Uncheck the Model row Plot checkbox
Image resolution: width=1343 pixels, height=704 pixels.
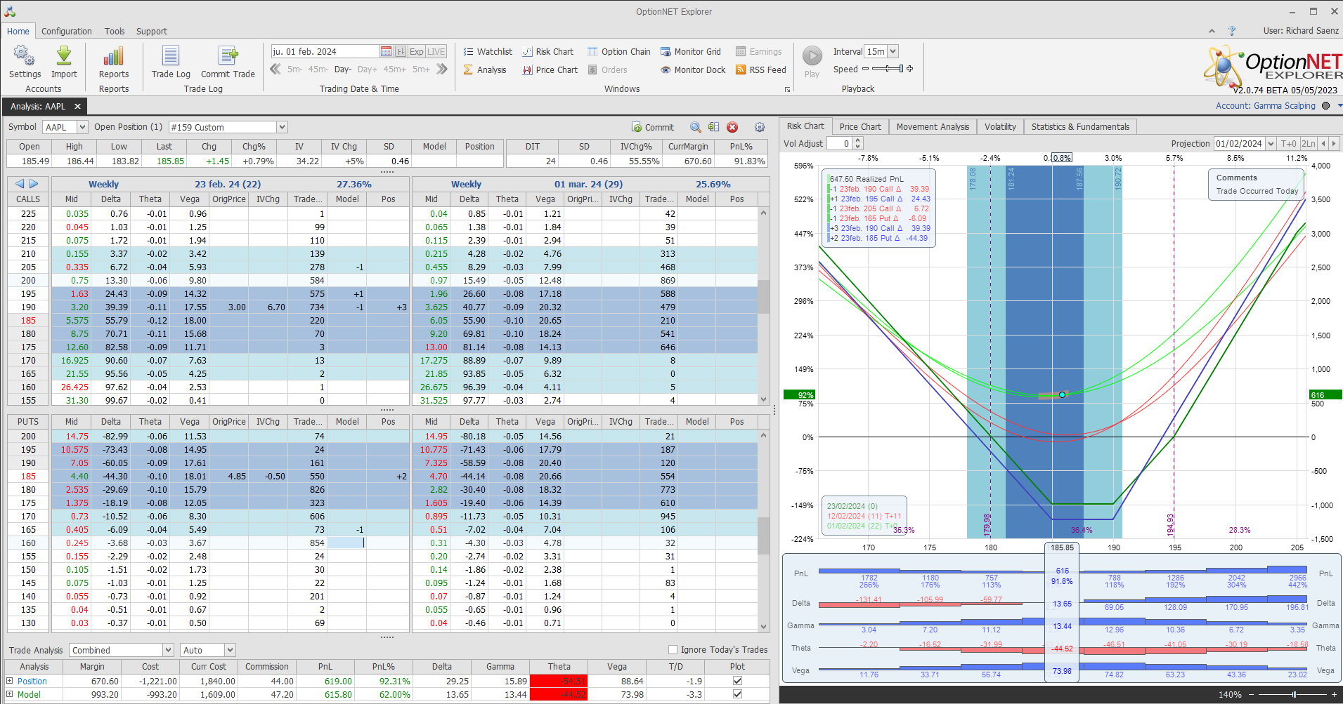737,694
